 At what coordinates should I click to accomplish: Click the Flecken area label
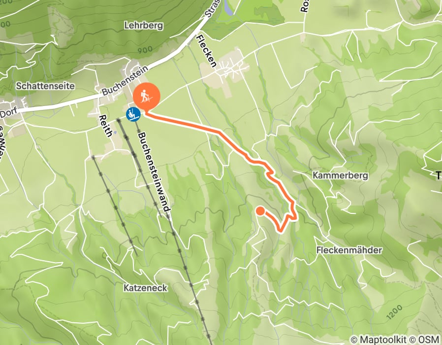207,51
